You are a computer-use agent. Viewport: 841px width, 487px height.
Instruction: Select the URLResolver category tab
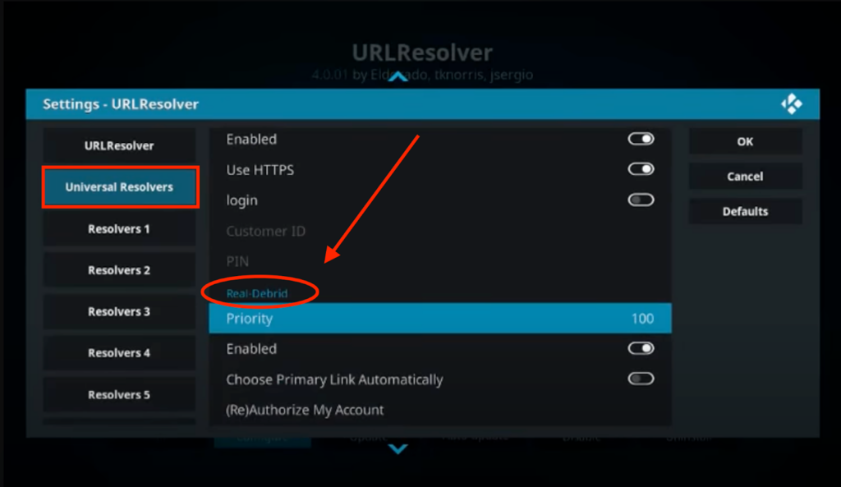coord(119,145)
